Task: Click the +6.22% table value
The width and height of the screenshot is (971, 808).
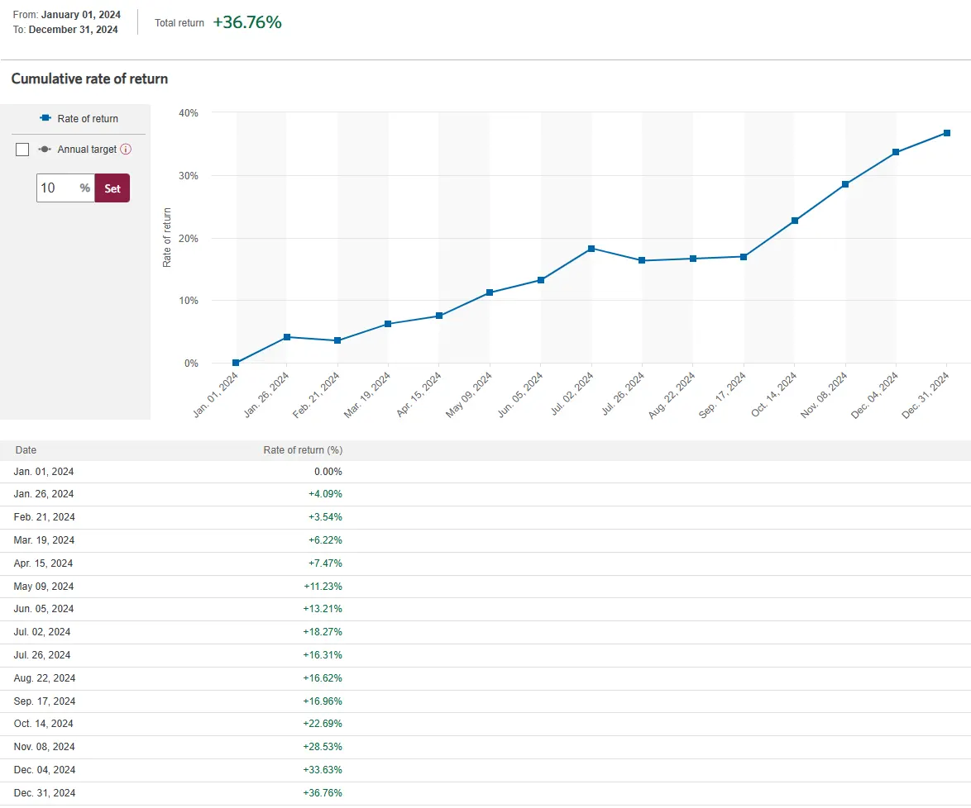Action: (x=325, y=540)
